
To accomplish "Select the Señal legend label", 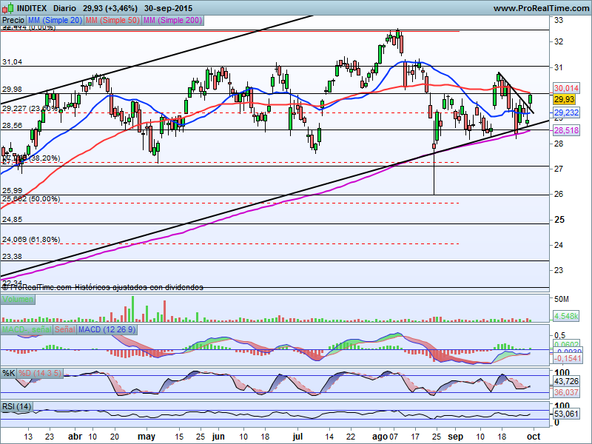I will pos(65,329).
